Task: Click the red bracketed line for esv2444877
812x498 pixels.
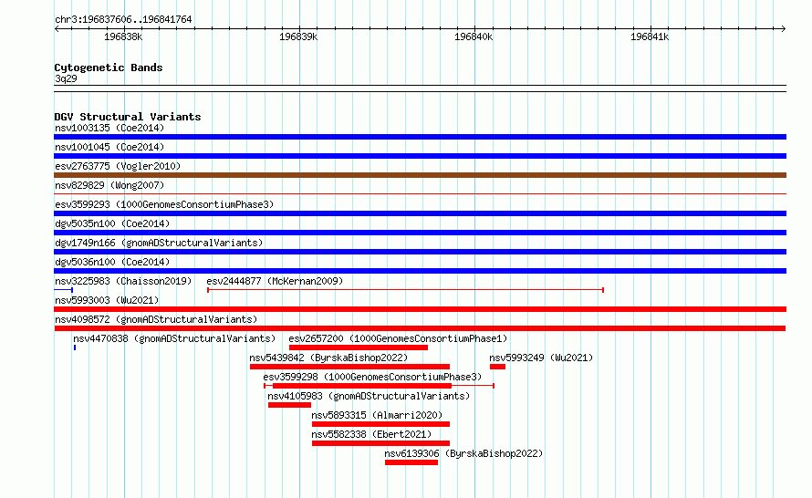Action: click(405, 290)
